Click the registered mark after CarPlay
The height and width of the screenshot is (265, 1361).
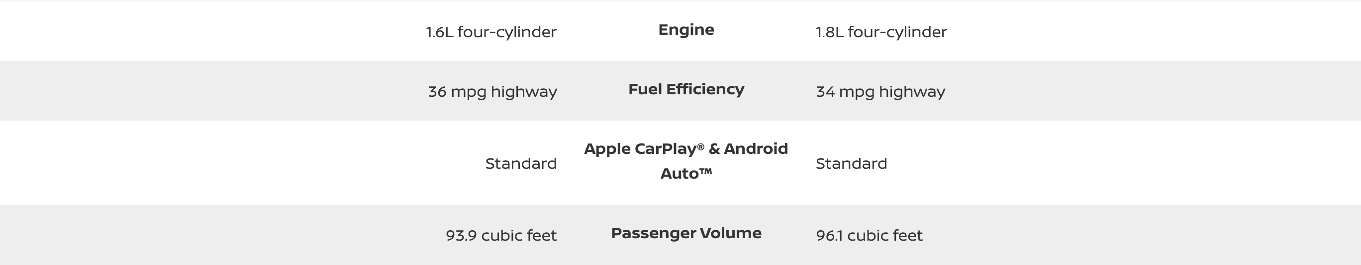tap(700, 146)
